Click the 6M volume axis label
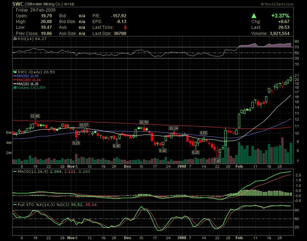Viewport: 307px width, 241px height. 9,133
